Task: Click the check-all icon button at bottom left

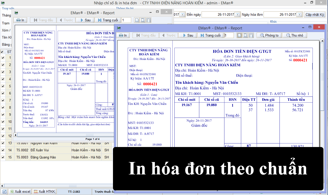Action: point(4,191)
